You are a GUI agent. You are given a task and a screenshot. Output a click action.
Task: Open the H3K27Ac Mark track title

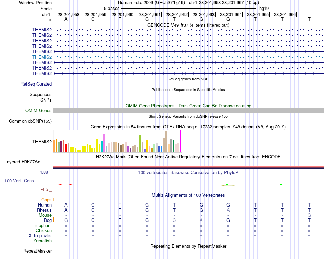tap(188, 157)
